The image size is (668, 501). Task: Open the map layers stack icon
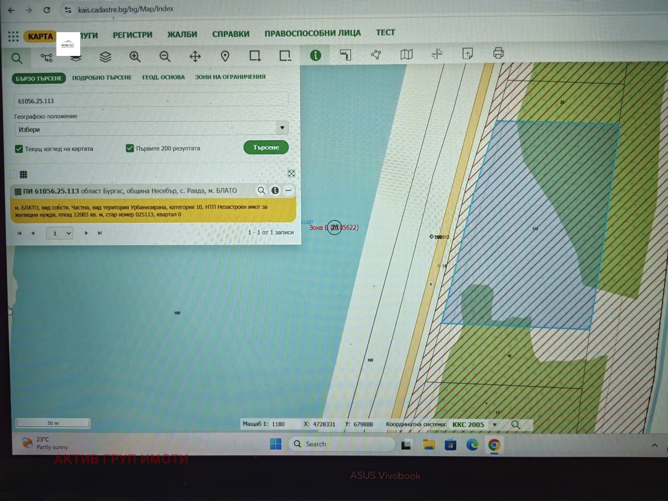[x=105, y=57]
